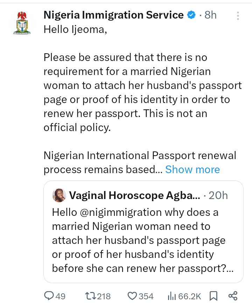Open the three-dot more options menu
The height and width of the screenshot is (307, 252).
[x=238, y=15]
